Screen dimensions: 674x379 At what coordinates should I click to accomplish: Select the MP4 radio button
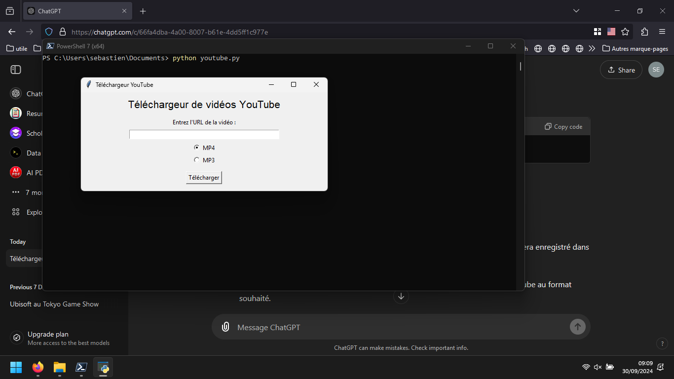click(x=197, y=148)
